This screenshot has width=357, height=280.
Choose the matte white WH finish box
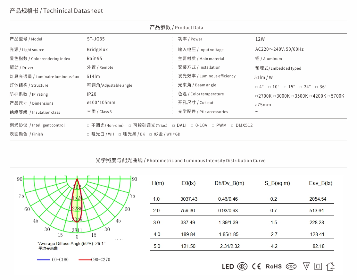[x=88, y=135]
